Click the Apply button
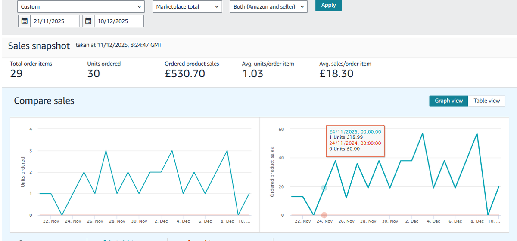517x241 pixels. pos(328,5)
